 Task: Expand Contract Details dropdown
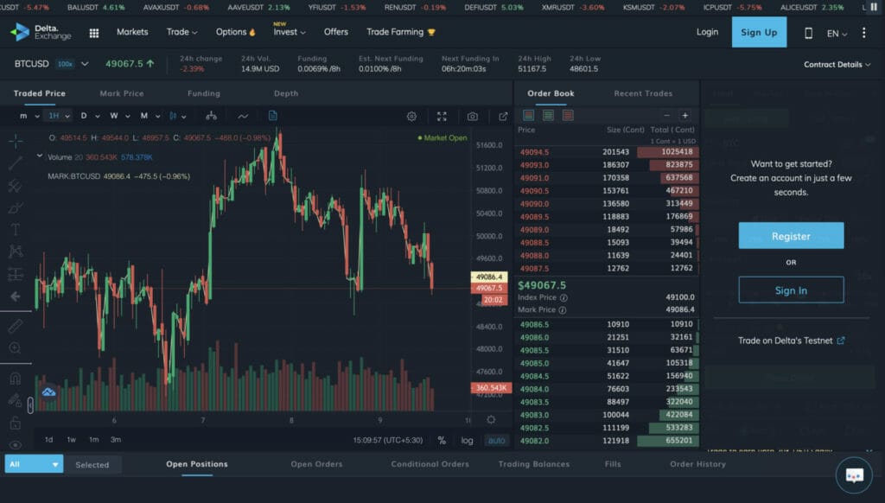(x=837, y=64)
